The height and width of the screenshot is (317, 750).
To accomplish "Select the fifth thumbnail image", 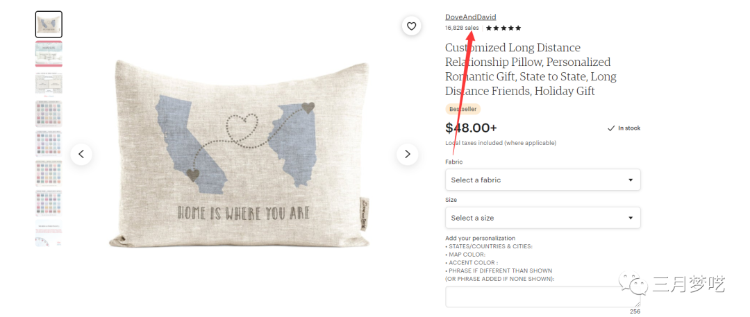I will tap(49, 144).
